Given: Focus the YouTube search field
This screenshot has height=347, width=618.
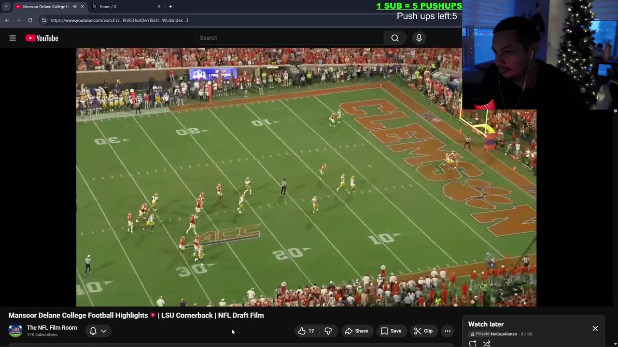Looking at the screenshot, I should click(x=289, y=38).
